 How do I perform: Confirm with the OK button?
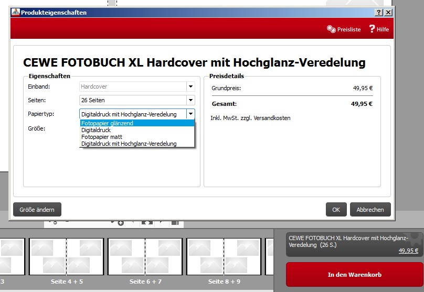point(336,210)
